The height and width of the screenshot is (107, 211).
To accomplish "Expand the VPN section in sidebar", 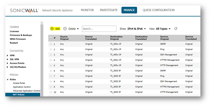I will [8, 55].
